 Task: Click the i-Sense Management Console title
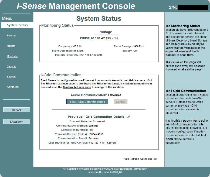[x=76, y=6]
